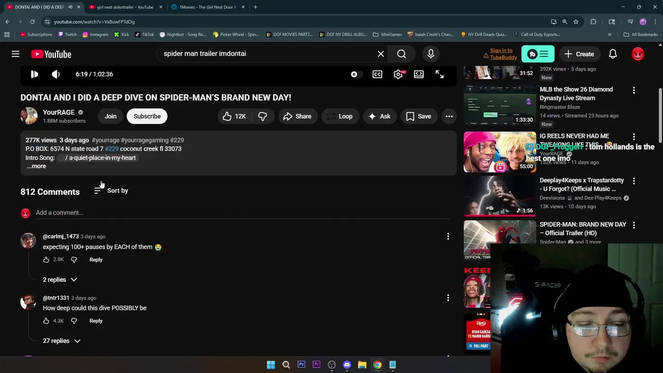Expand 27 replies under @tntr1331

62,341
